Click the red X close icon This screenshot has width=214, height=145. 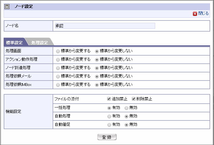195,14
